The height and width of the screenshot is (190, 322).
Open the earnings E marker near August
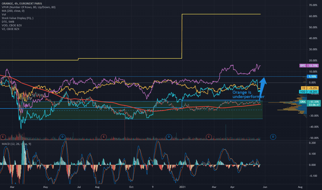pos(104,136)
